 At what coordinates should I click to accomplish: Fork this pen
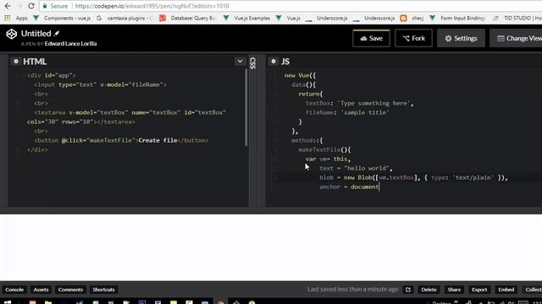(x=413, y=38)
